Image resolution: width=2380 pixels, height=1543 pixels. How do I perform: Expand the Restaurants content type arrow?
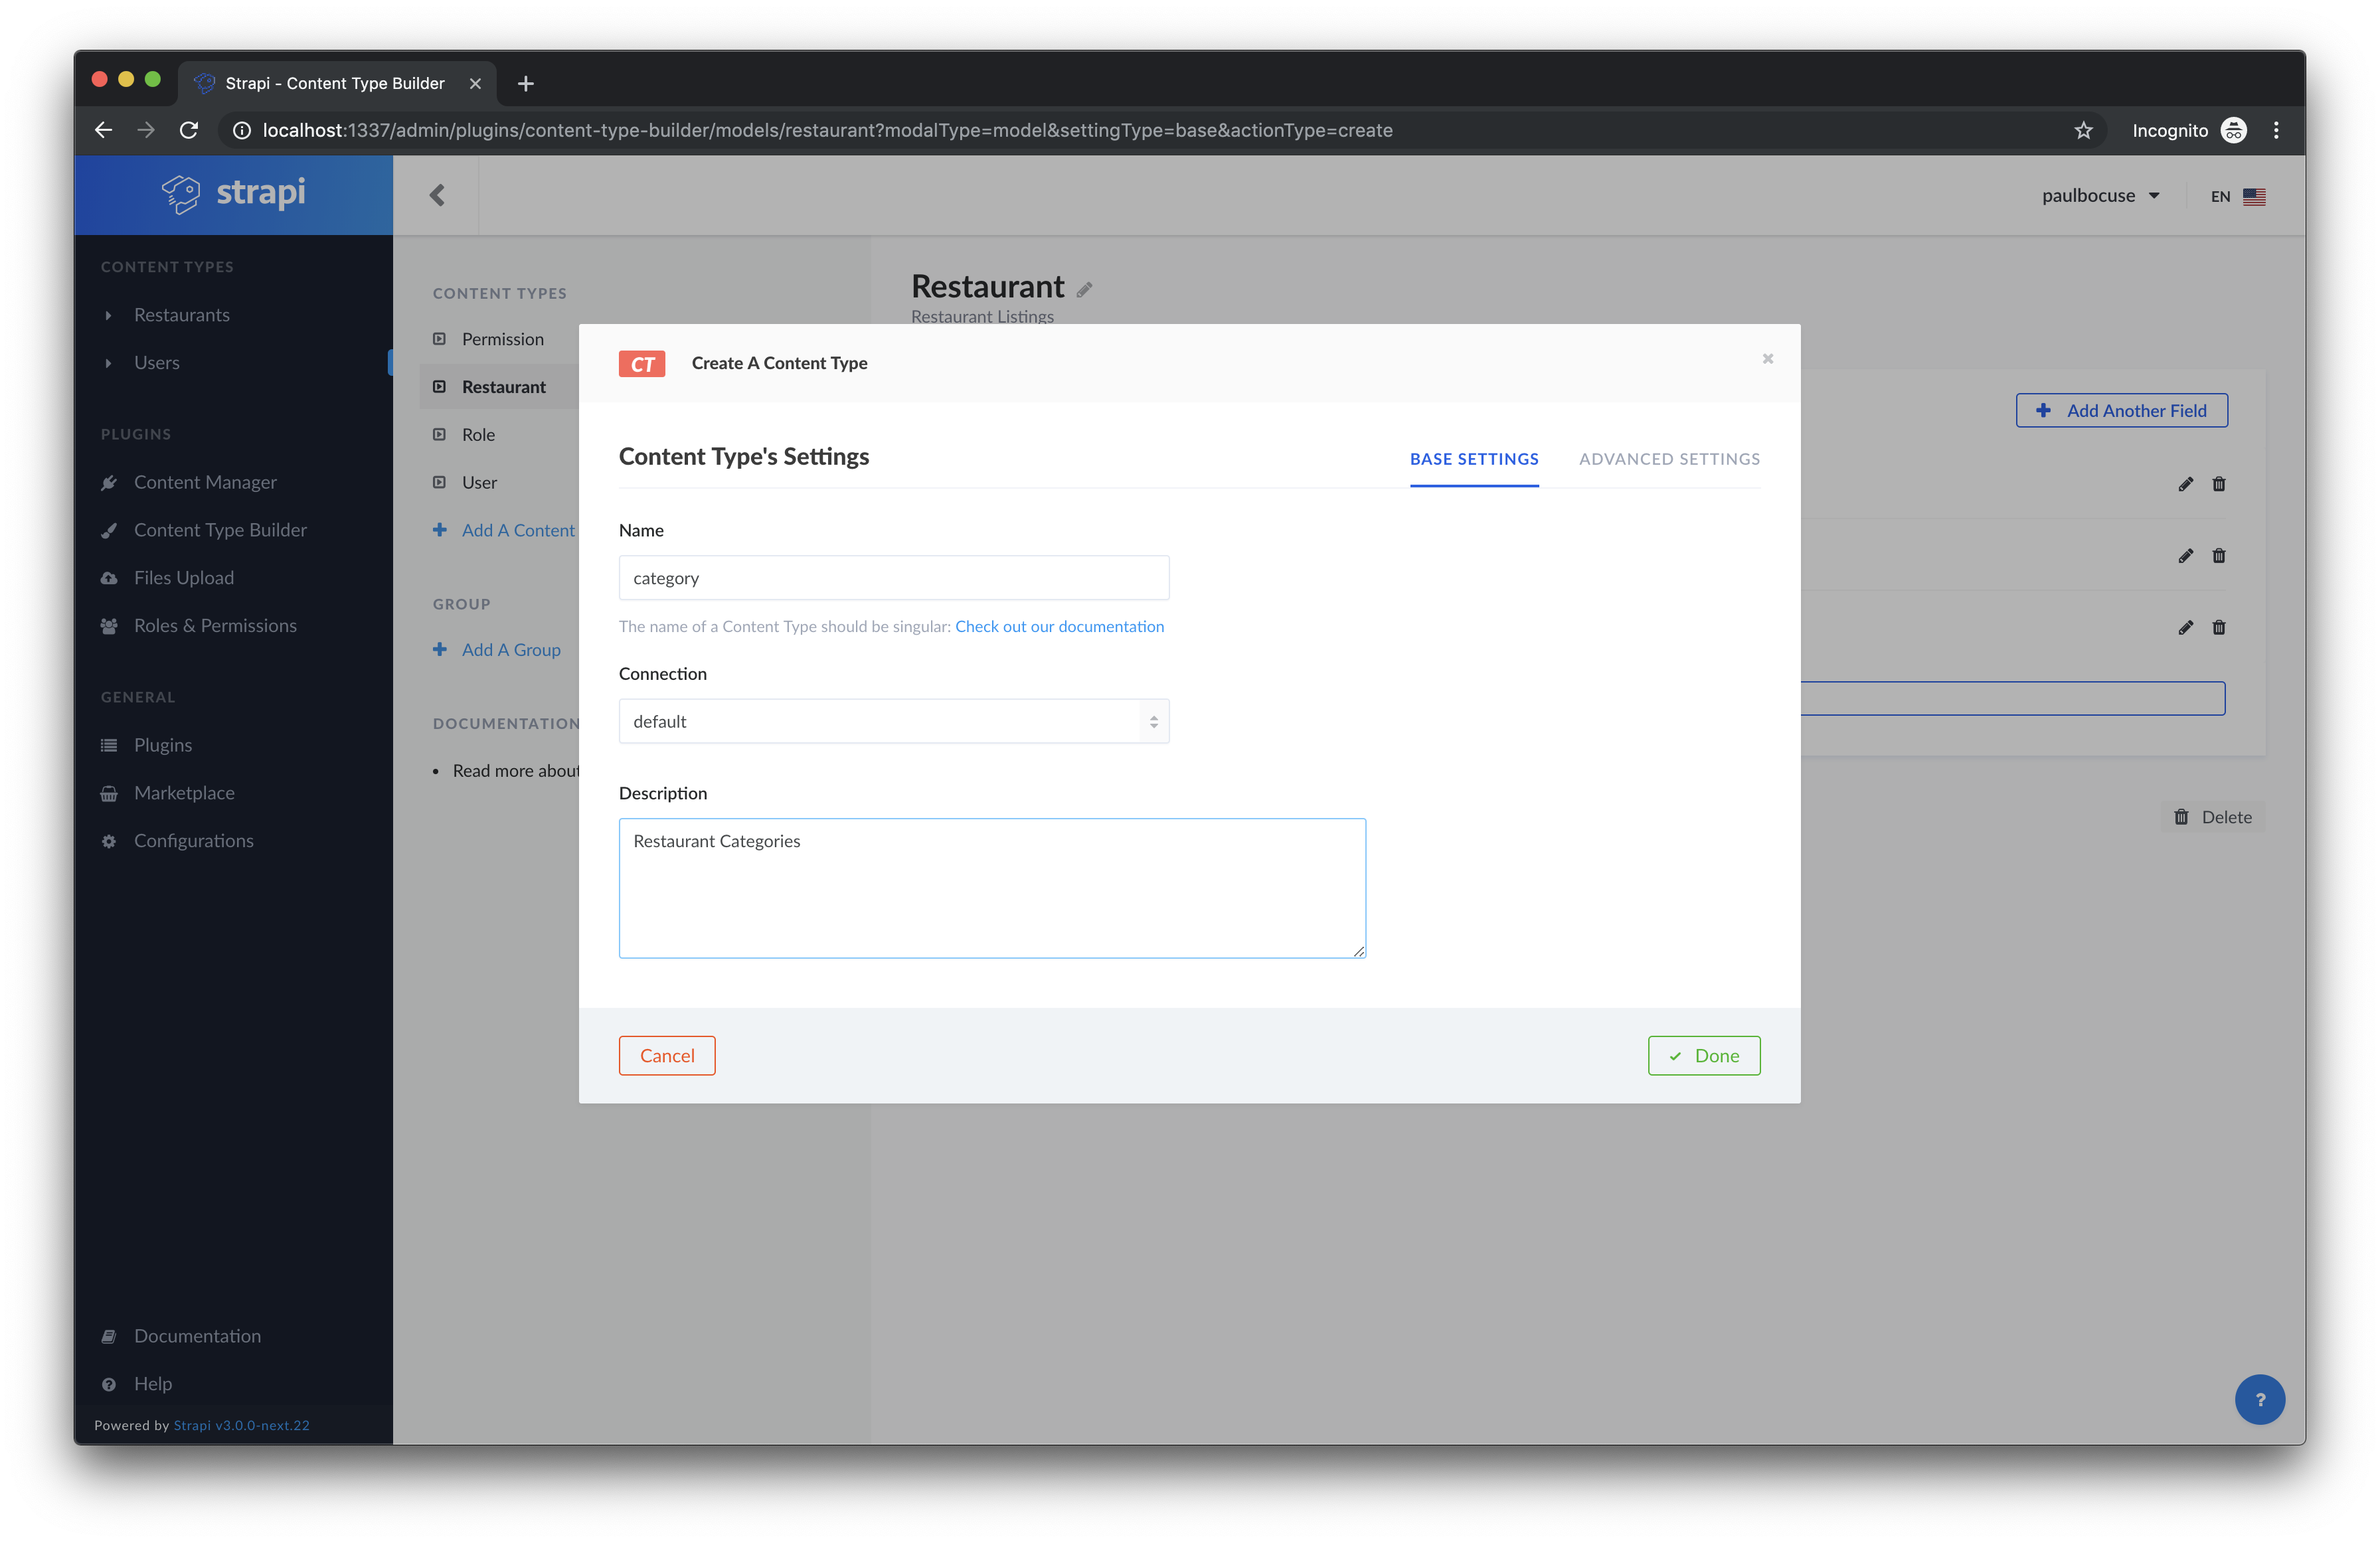[x=109, y=316]
